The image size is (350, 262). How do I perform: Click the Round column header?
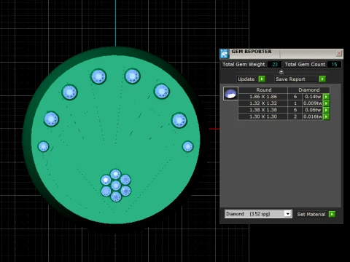pyautogui.click(x=263, y=90)
